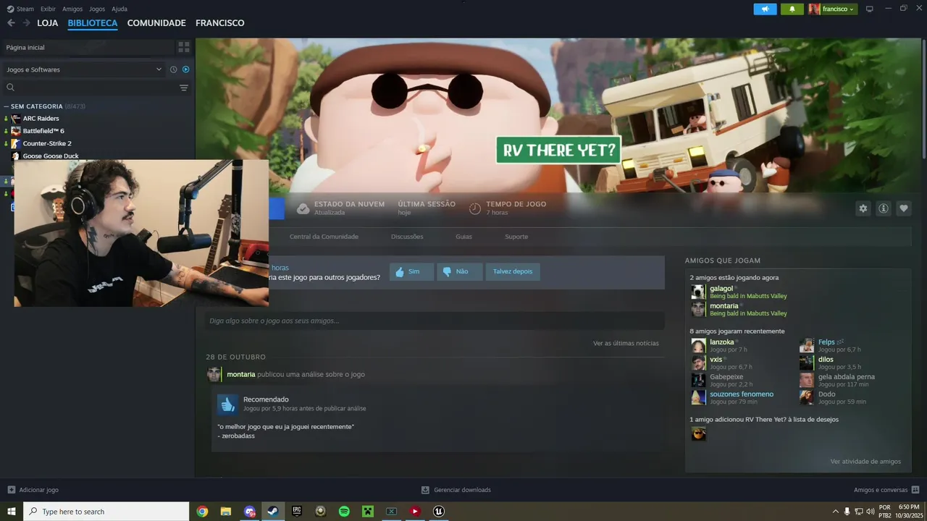Go back with the left arrow
Screen dimensions: 927x521
click(11, 23)
